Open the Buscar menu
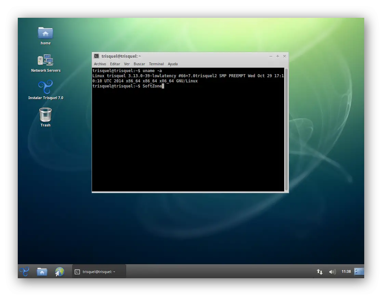Viewport: 382px width, 296px height. coord(139,64)
